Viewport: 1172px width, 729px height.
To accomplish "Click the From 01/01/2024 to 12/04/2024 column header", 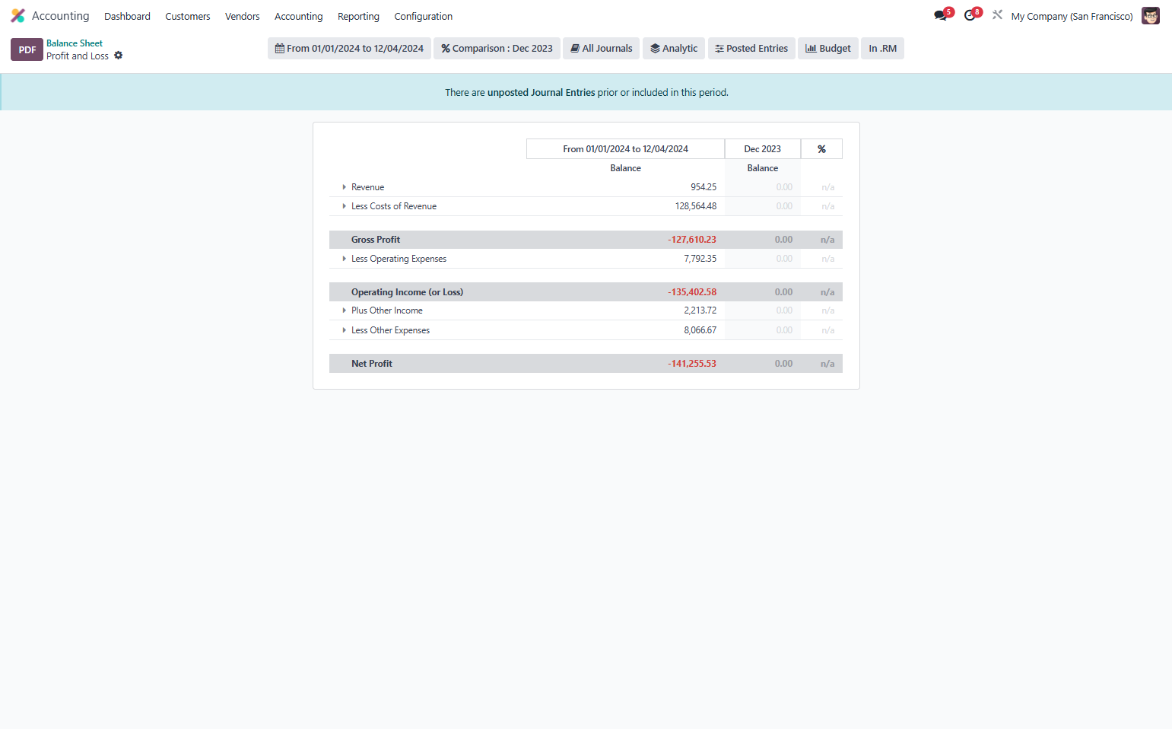I will pos(626,149).
